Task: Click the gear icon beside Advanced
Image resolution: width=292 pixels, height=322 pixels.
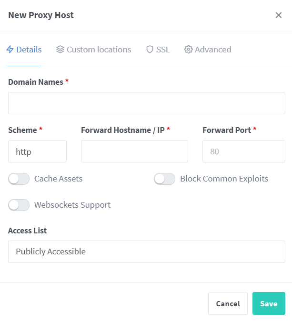Action: 188,50
